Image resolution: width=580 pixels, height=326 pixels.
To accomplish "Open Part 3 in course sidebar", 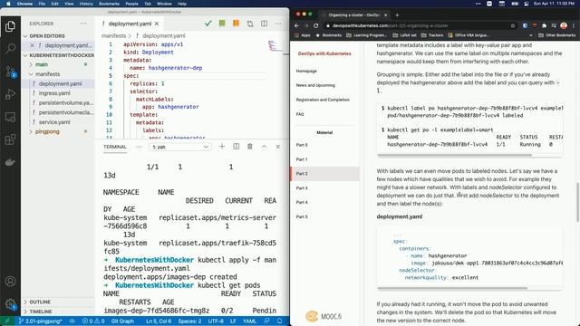I will (302, 188).
